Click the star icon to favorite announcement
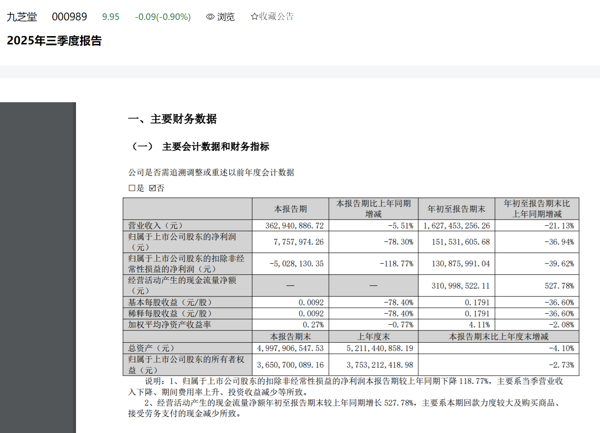Screen dimensions: 600x433 point(254,17)
